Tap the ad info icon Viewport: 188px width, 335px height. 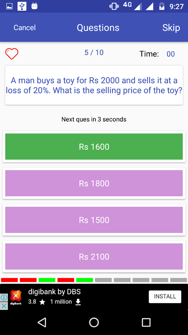[x=4, y=298]
